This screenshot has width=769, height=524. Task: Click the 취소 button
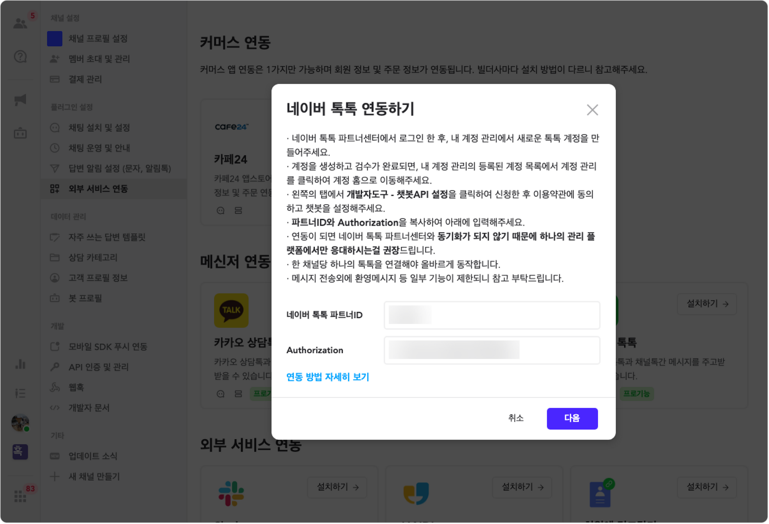coord(516,418)
